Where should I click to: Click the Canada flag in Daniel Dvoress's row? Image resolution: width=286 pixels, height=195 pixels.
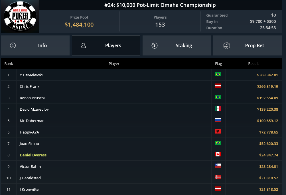[x=218, y=154]
